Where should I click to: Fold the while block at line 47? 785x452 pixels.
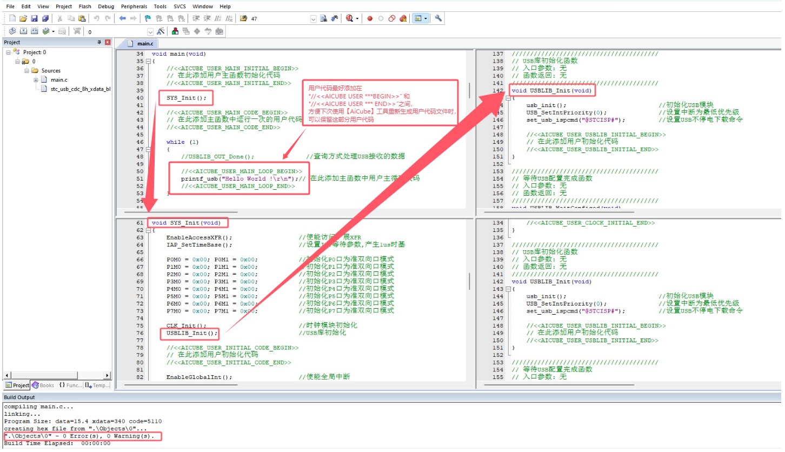[148, 149]
